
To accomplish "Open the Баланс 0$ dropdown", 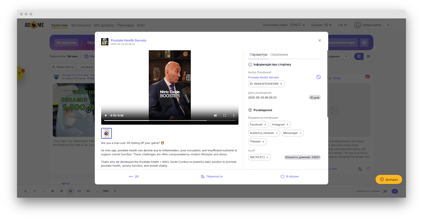I will coord(321,25).
